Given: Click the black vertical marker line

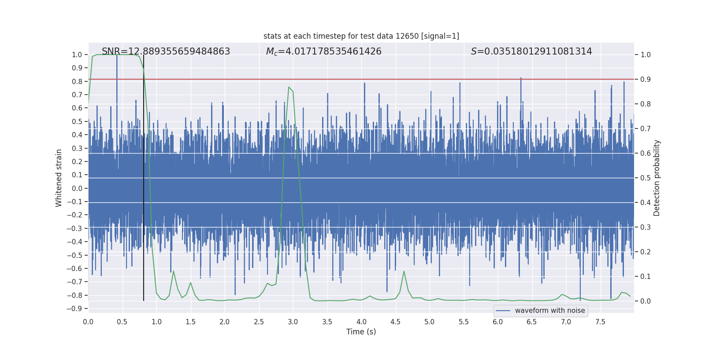Looking at the screenshot, I should coord(144,176).
